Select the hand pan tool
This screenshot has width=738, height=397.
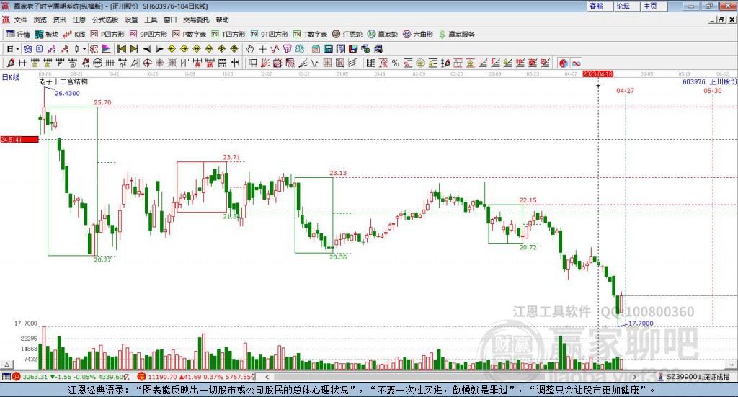coord(250,49)
